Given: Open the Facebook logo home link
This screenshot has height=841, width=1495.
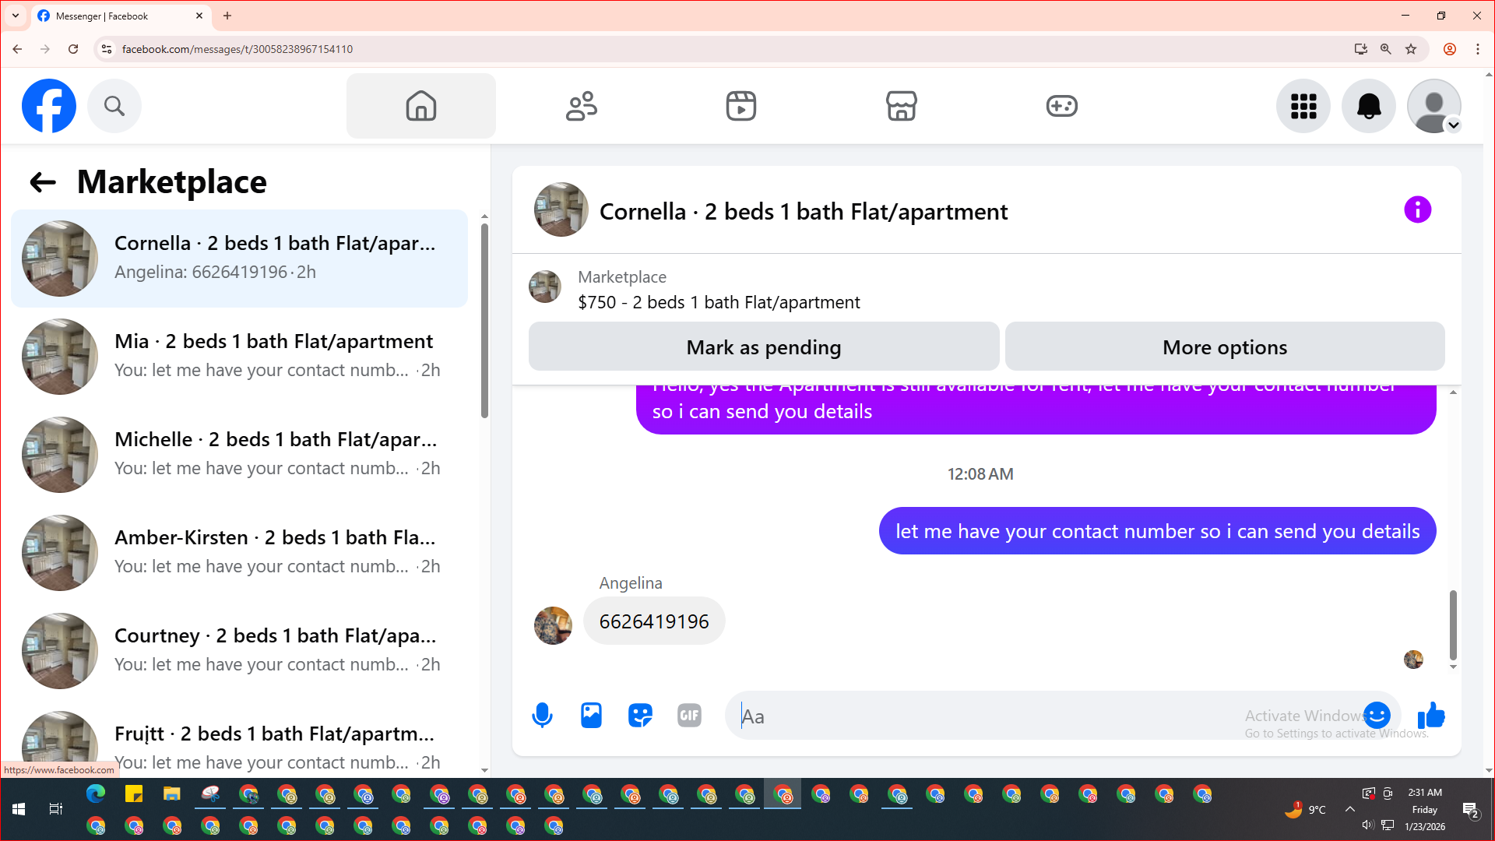Looking at the screenshot, I should [x=49, y=106].
